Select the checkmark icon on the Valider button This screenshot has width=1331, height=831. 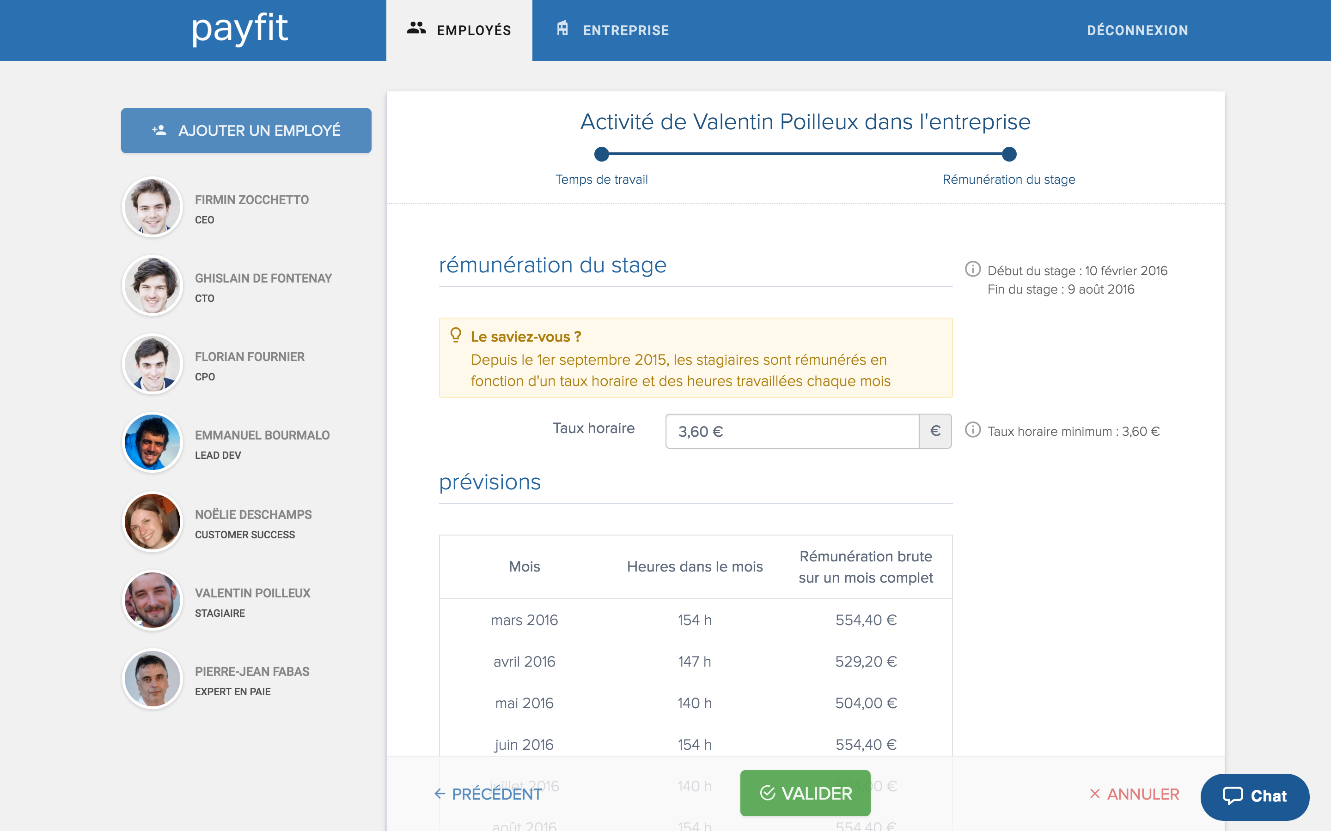tap(767, 793)
